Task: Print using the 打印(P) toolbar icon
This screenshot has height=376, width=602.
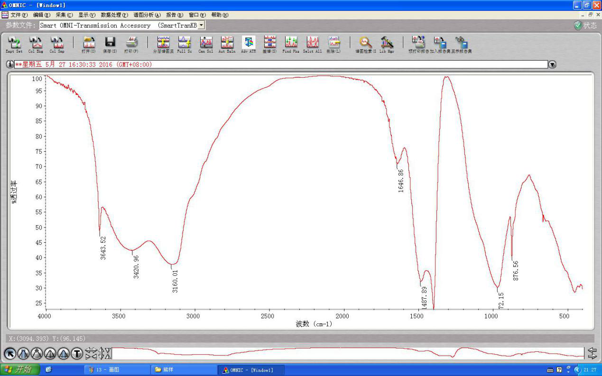Action: click(x=131, y=44)
